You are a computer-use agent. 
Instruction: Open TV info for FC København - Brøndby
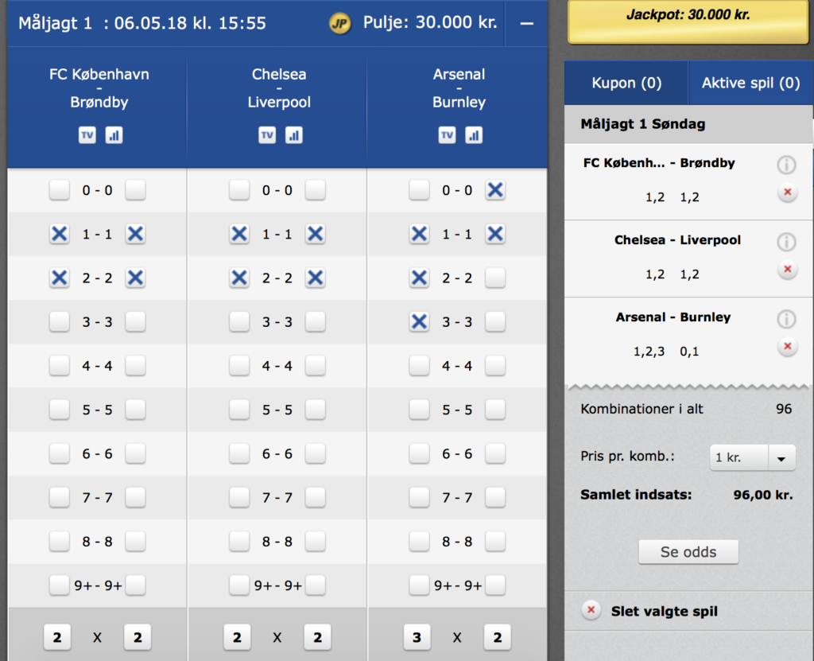coord(87,136)
